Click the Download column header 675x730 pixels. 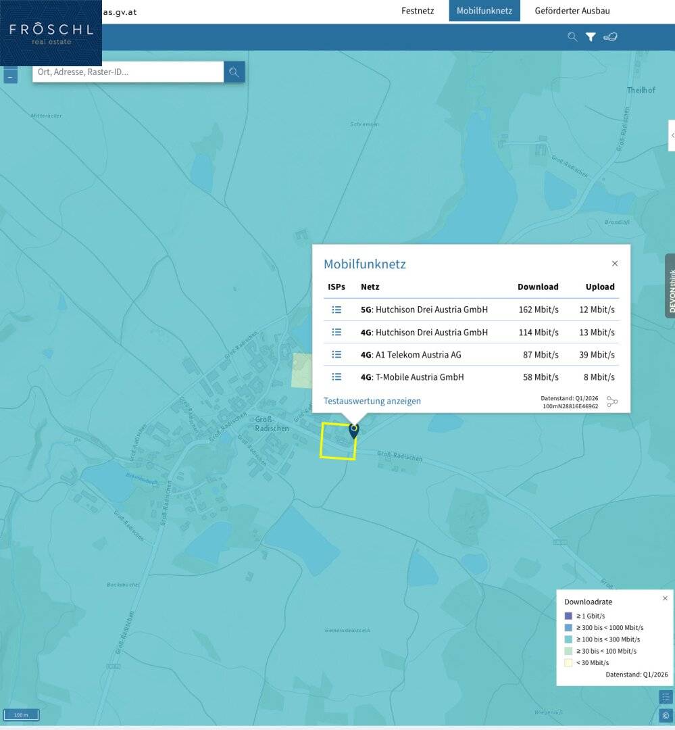[538, 287]
